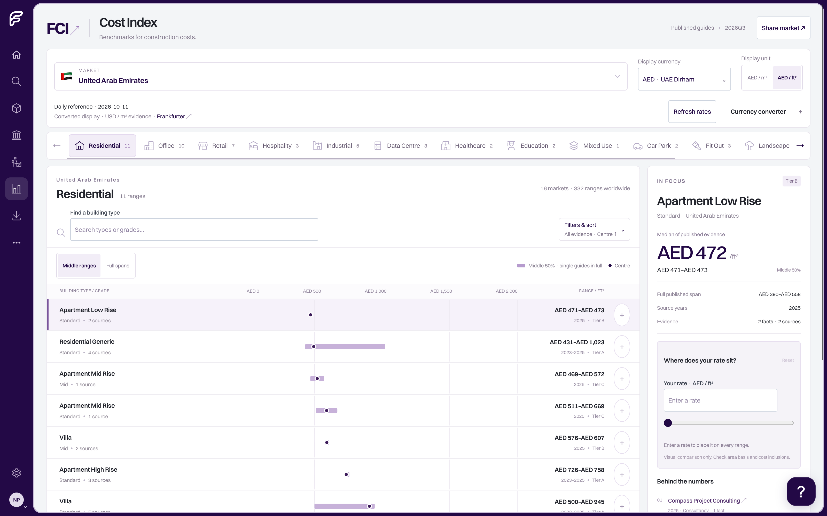Open the search icon in sidebar
The height and width of the screenshot is (516, 827).
tap(17, 81)
